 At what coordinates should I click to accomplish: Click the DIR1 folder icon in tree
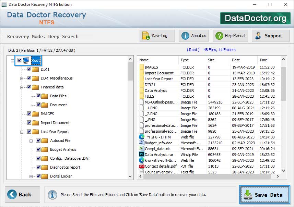click(x=35, y=69)
